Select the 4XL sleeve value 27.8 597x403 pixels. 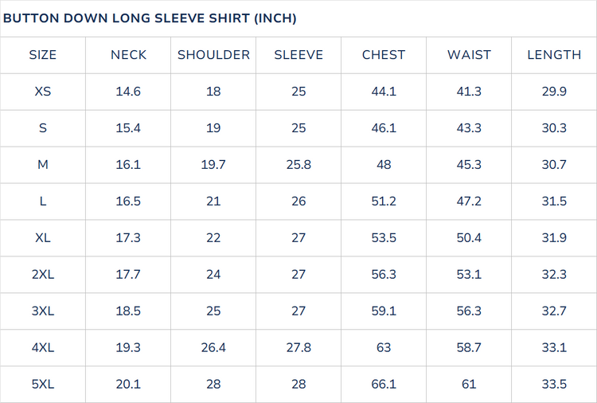[x=298, y=347]
